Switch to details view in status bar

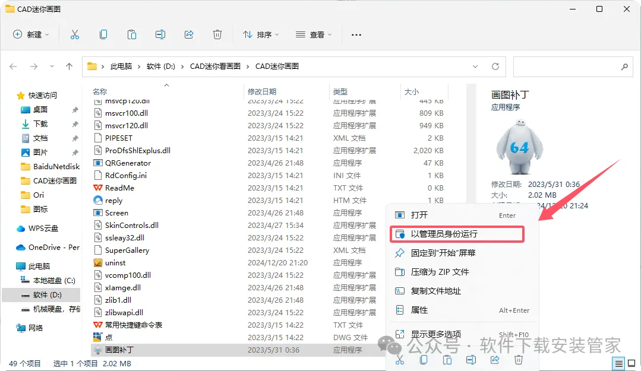pyautogui.click(x=619, y=363)
